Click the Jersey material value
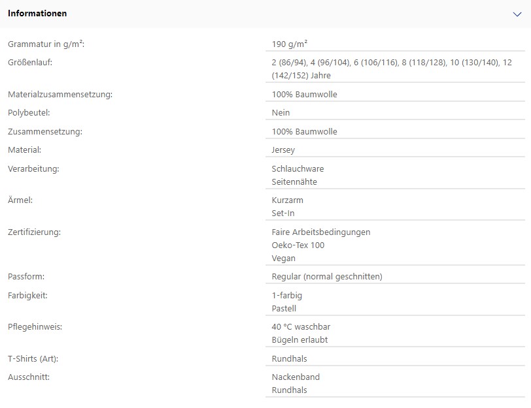Viewport: 531px width, 408px height. [283, 149]
